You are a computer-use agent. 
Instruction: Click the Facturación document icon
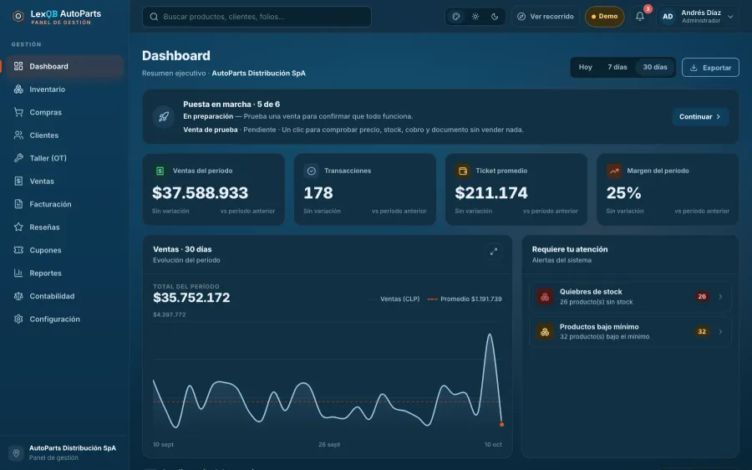(18, 204)
